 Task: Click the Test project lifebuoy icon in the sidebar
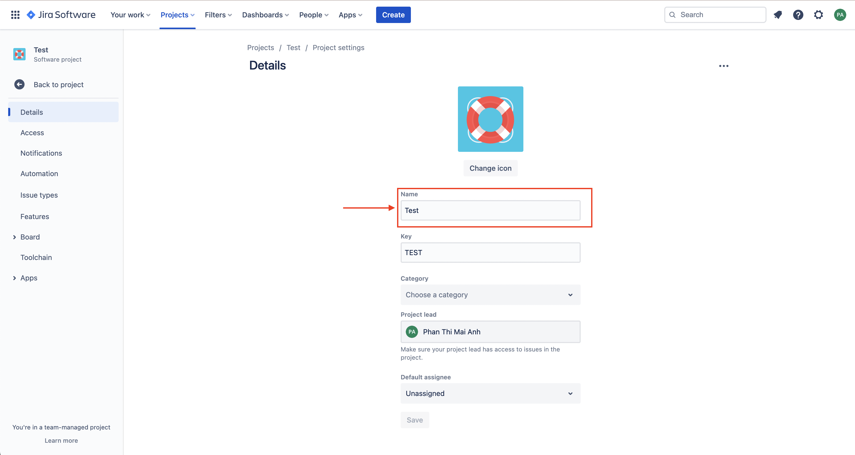coord(19,54)
